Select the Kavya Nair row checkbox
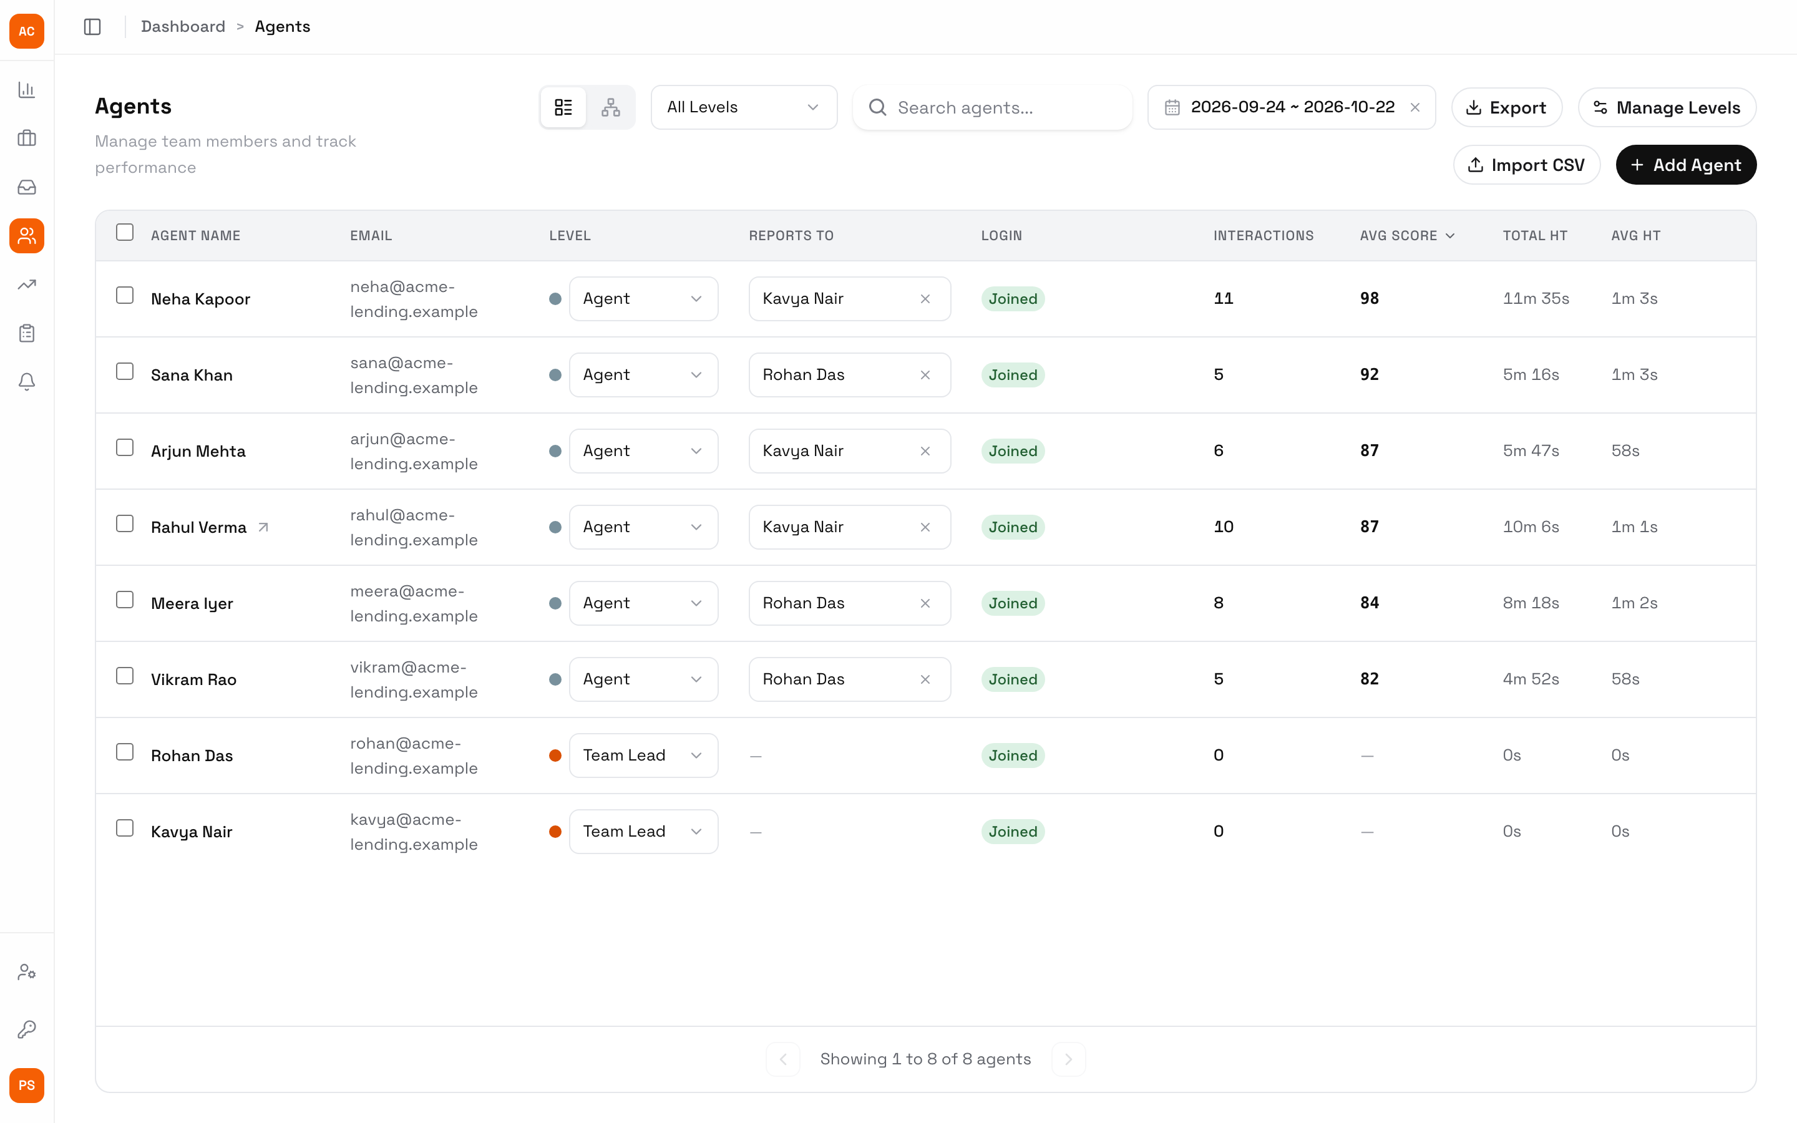 click(x=125, y=828)
